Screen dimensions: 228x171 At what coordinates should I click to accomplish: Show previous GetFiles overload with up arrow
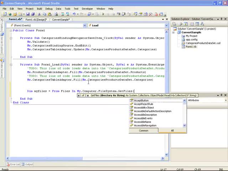pos(78,95)
